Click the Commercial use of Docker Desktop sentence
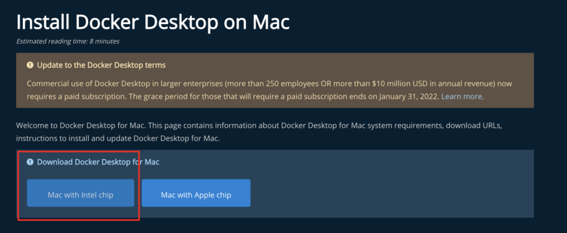The height and width of the screenshot is (233, 567). pyautogui.click(x=157, y=84)
